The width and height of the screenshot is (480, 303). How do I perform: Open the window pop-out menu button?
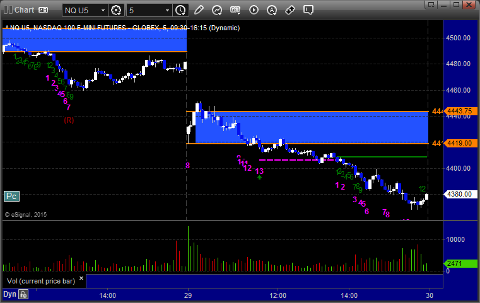point(431,4)
